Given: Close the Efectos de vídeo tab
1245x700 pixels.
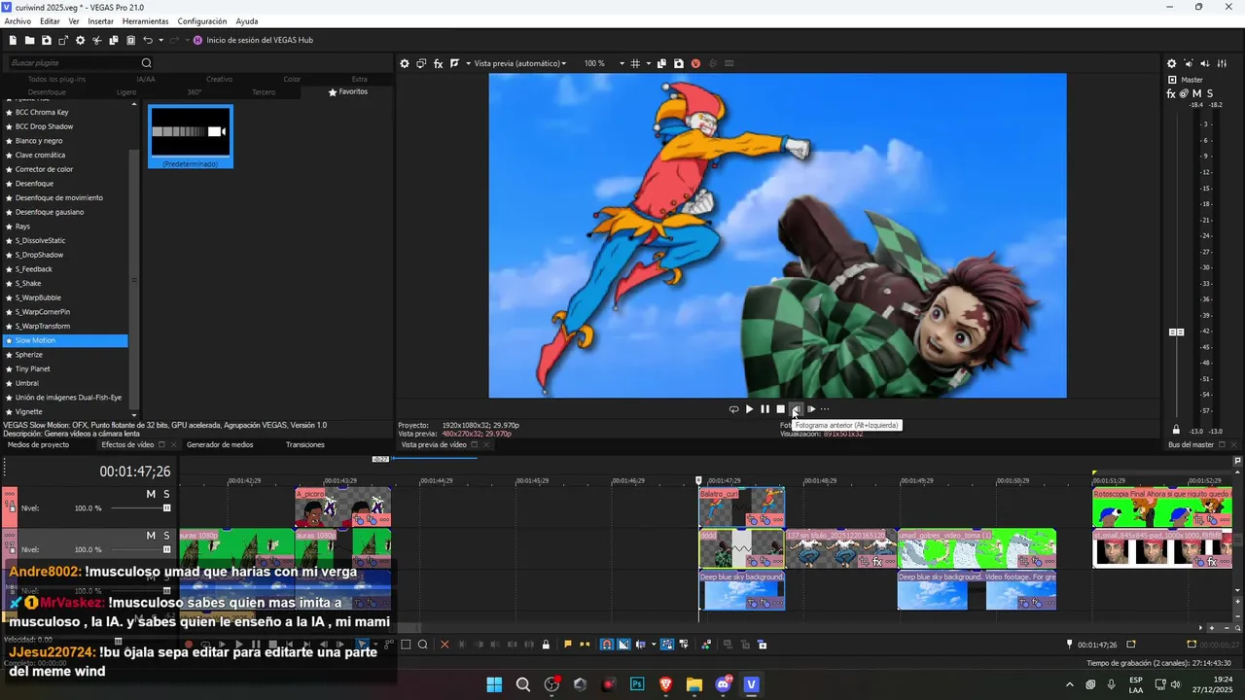Looking at the screenshot, I should pos(175,445).
